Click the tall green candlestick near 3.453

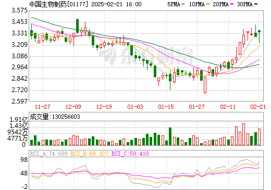point(77,26)
